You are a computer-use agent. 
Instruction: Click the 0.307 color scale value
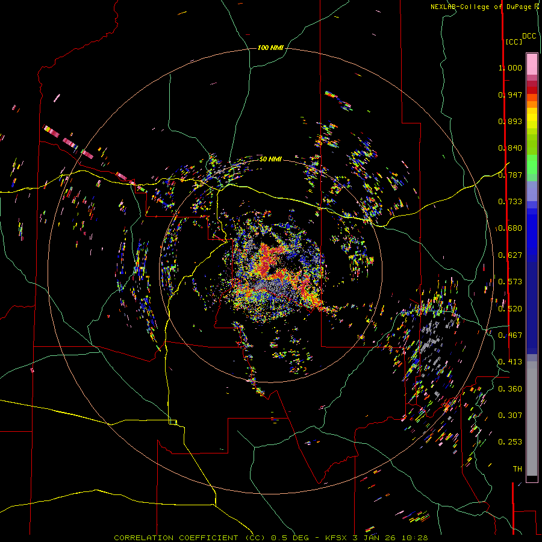[510, 415]
